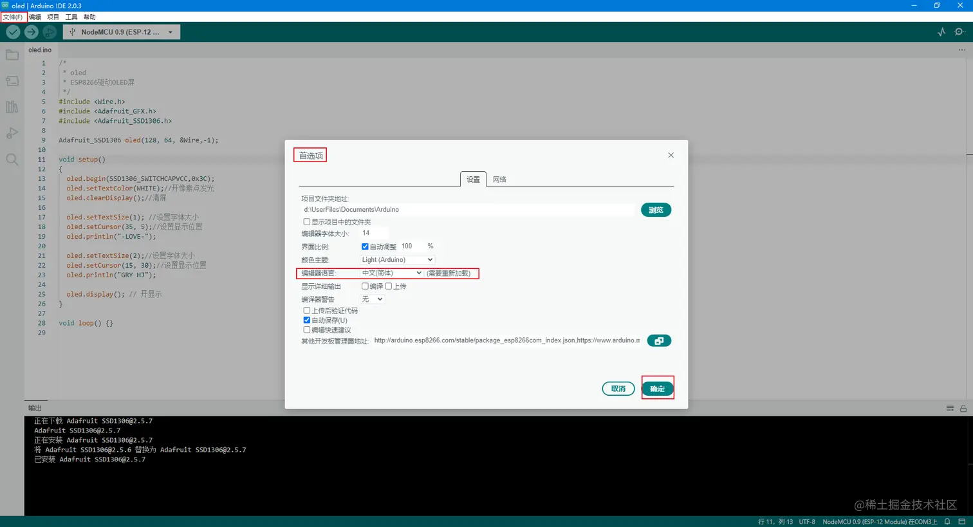The image size is (973, 527).
Task: Click the Verify (checkmark) toolbar button
Action: click(x=13, y=32)
